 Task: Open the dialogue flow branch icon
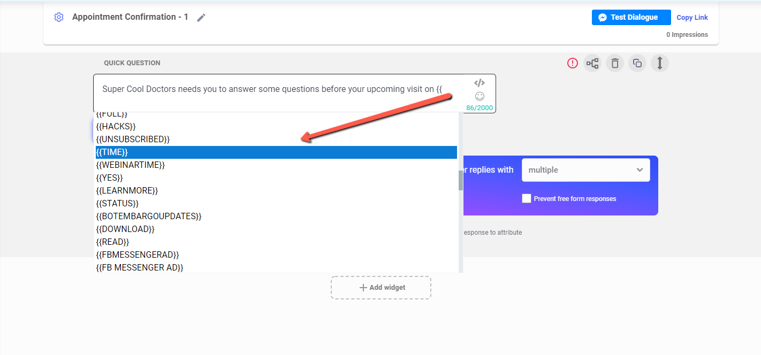click(592, 63)
